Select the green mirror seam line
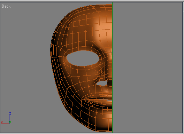This screenshot has height=134, width=184. click(x=112, y=68)
